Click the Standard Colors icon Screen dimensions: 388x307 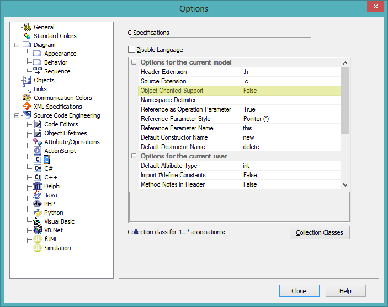point(27,36)
